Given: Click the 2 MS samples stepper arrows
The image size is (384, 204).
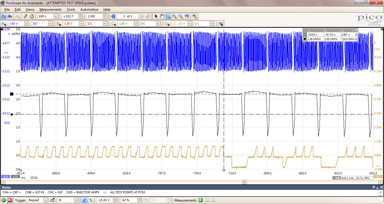Looking at the screenshot, I should click(105, 16).
